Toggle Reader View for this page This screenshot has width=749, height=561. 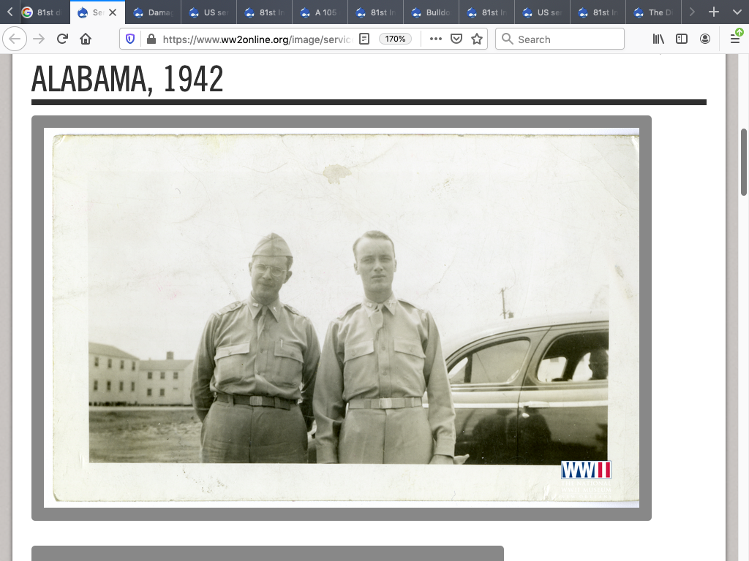pos(364,39)
